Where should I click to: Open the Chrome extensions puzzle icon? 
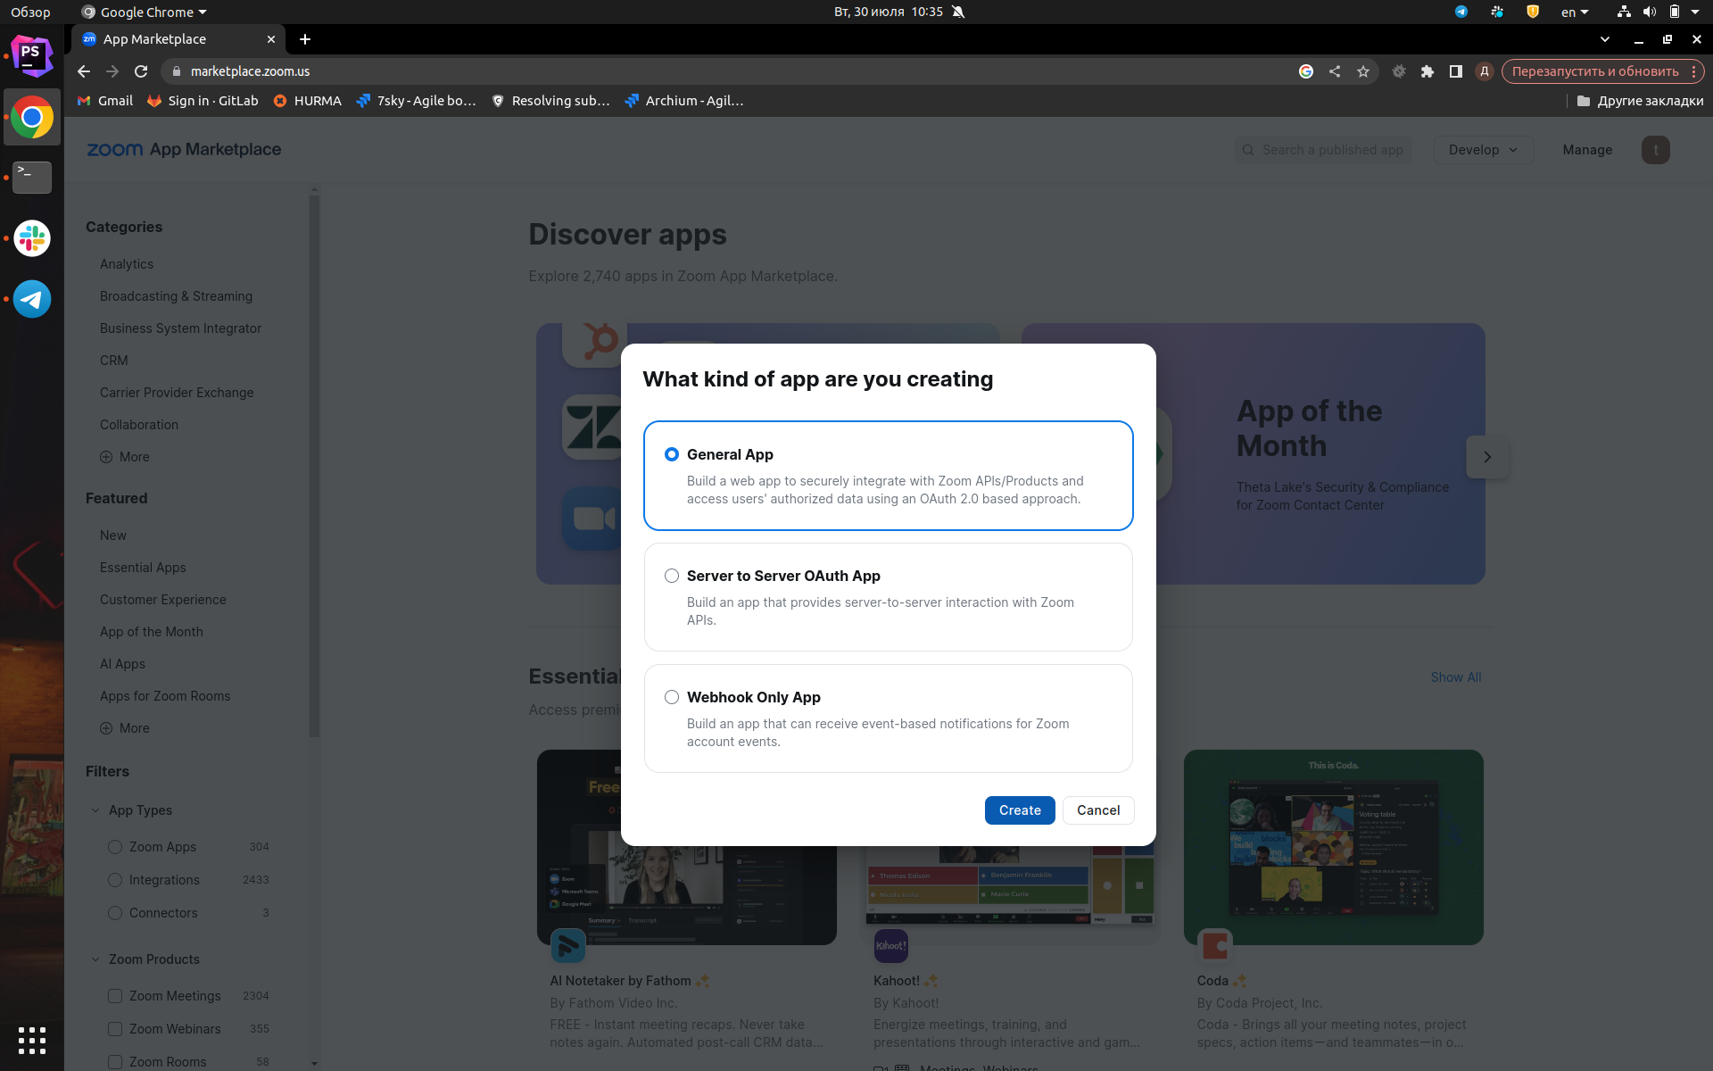[x=1427, y=71]
